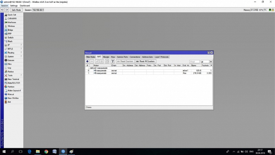The width and height of the screenshot is (275, 155).
Task: Click the comment icon in Firewall toolbar
Action: click(107, 61)
